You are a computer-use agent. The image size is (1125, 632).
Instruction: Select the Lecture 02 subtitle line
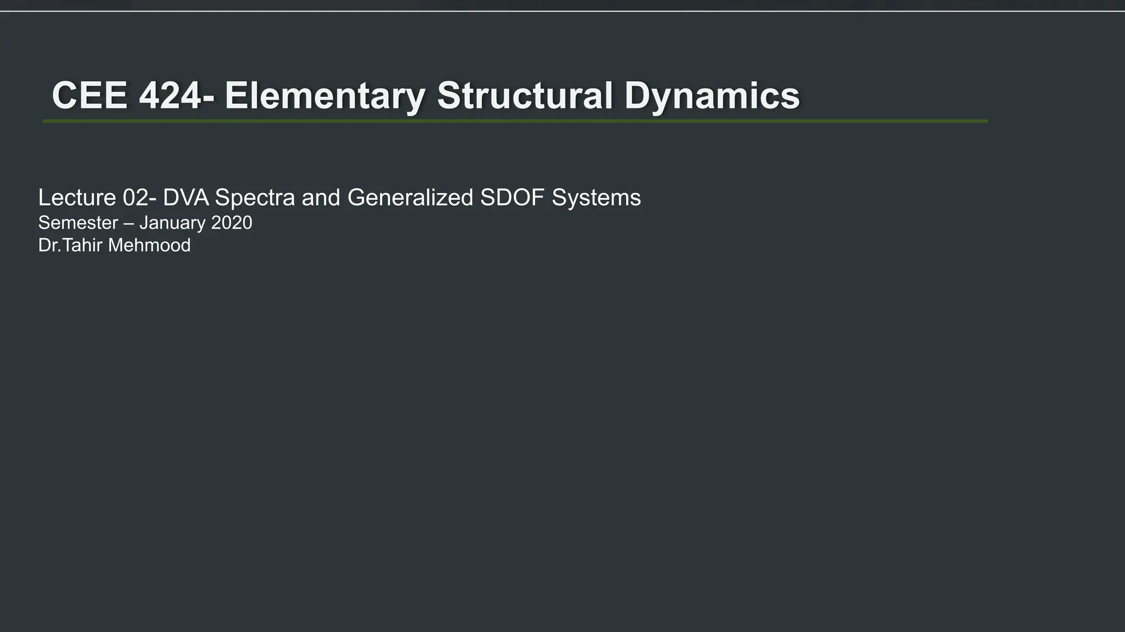[339, 198]
